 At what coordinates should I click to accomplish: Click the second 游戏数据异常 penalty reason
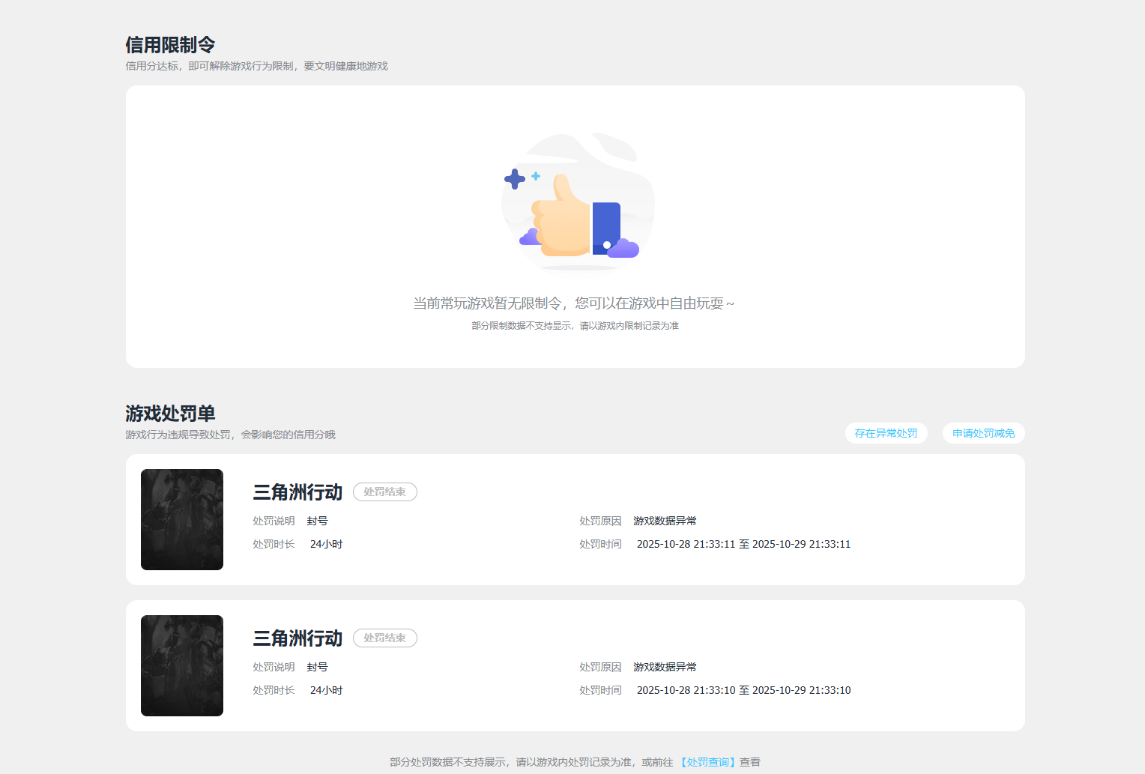pyautogui.click(x=665, y=667)
